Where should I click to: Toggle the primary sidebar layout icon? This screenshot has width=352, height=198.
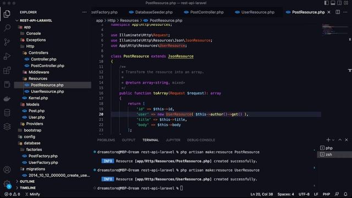[326, 3]
